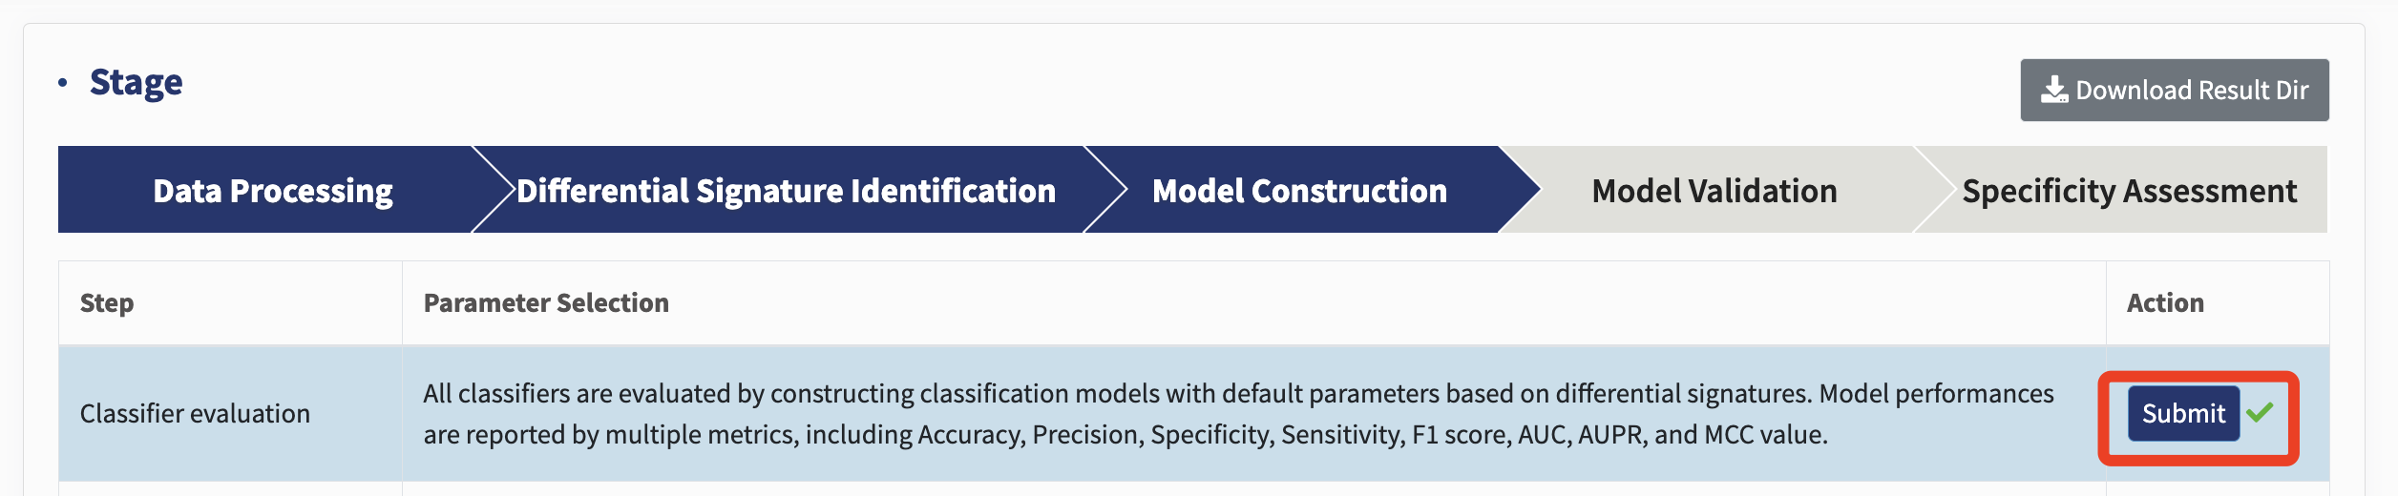Click the chevron separator after Differential Signature Identification
Viewport: 2398px width, 496px height.
coord(1105,189)
